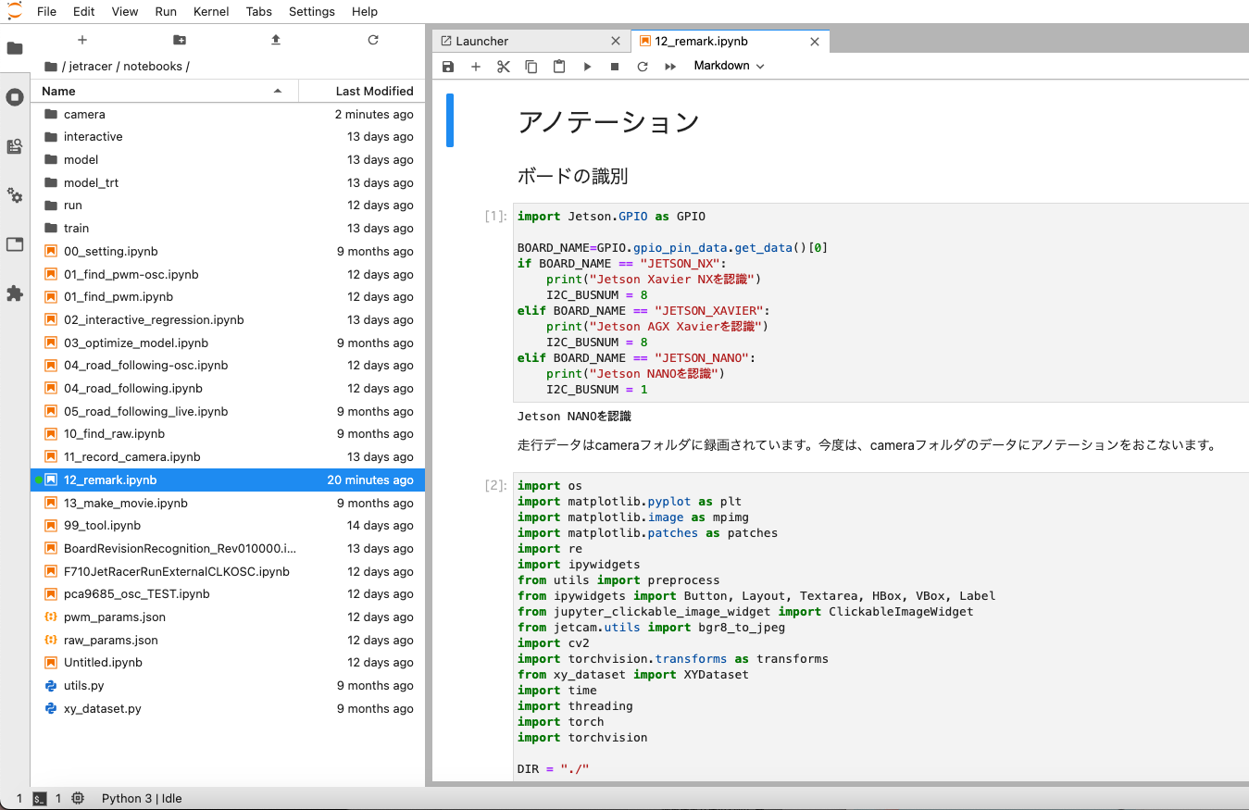This screenshot has width=1249, height=810.
Task: Interrupt the kernel with stop icon
Action: (615, 67)
